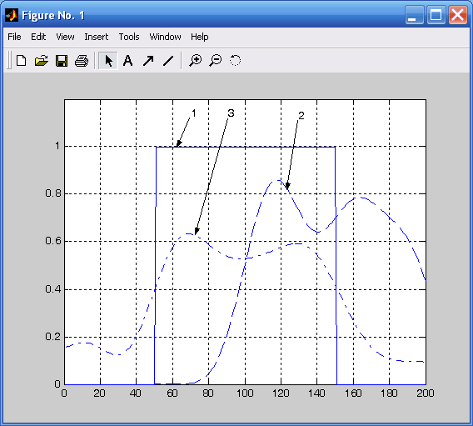Enable the Zoom Out magnifier tool
473x426 pixels.
[x=216, y=61]
